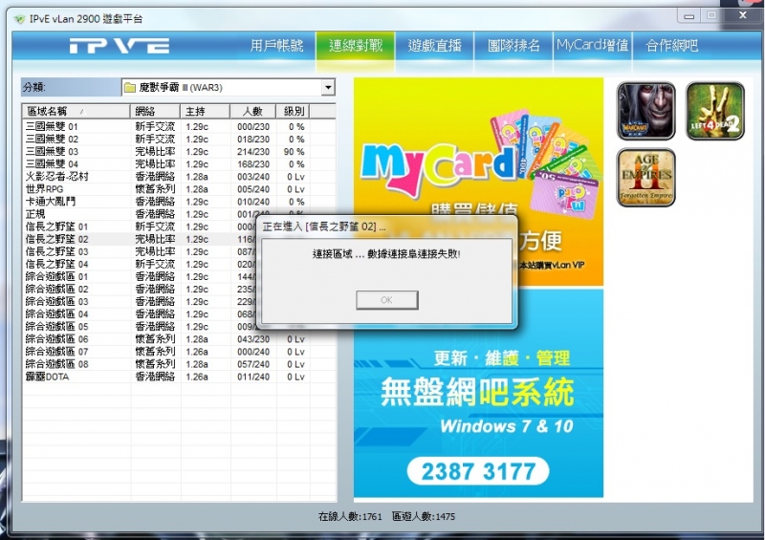
Task: Click OK in the connection failed dialog
Action: (387, 300)
